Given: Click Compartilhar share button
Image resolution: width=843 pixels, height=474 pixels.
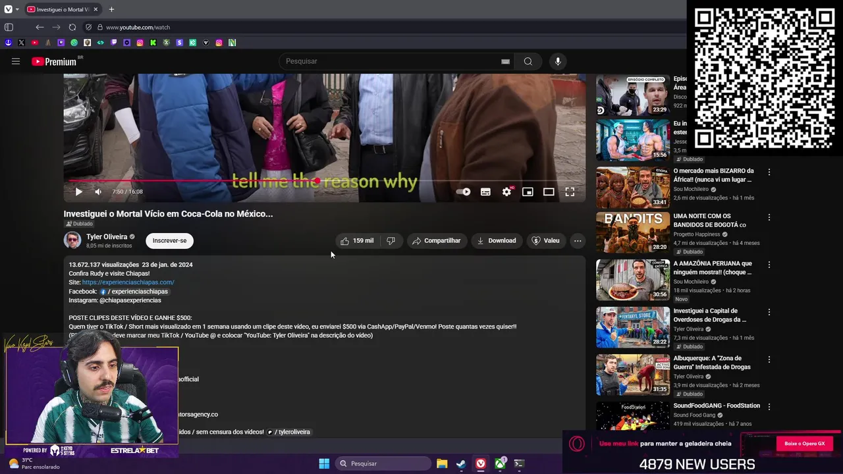Looking at the screenshot, I should click(436, 241).
